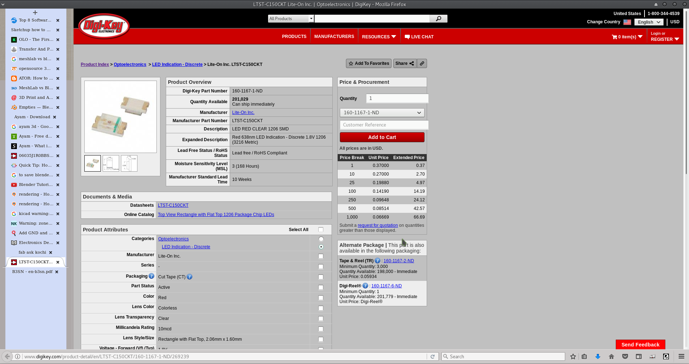689x364 pixels.
Task: Select the LED Indication - Discrete radio button
Action: click(x=321, y=247)
